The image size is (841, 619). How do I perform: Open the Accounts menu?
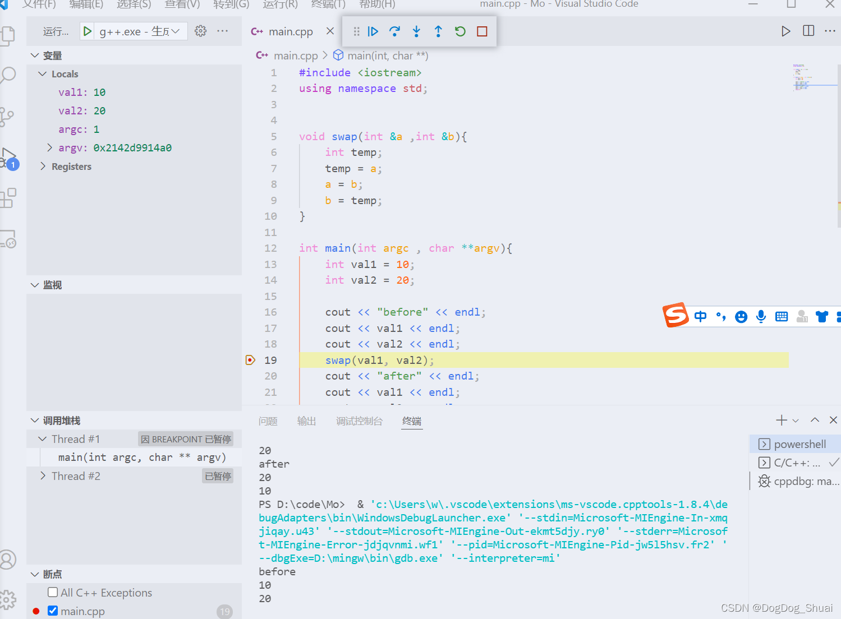point(8,560)
